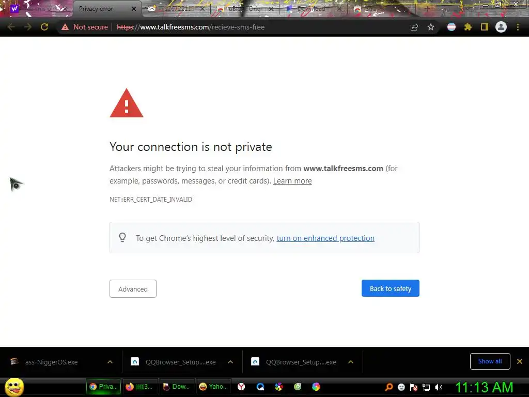
Task: Open the network tray icon
Action: pyautogui.click(x=426, y=387)
